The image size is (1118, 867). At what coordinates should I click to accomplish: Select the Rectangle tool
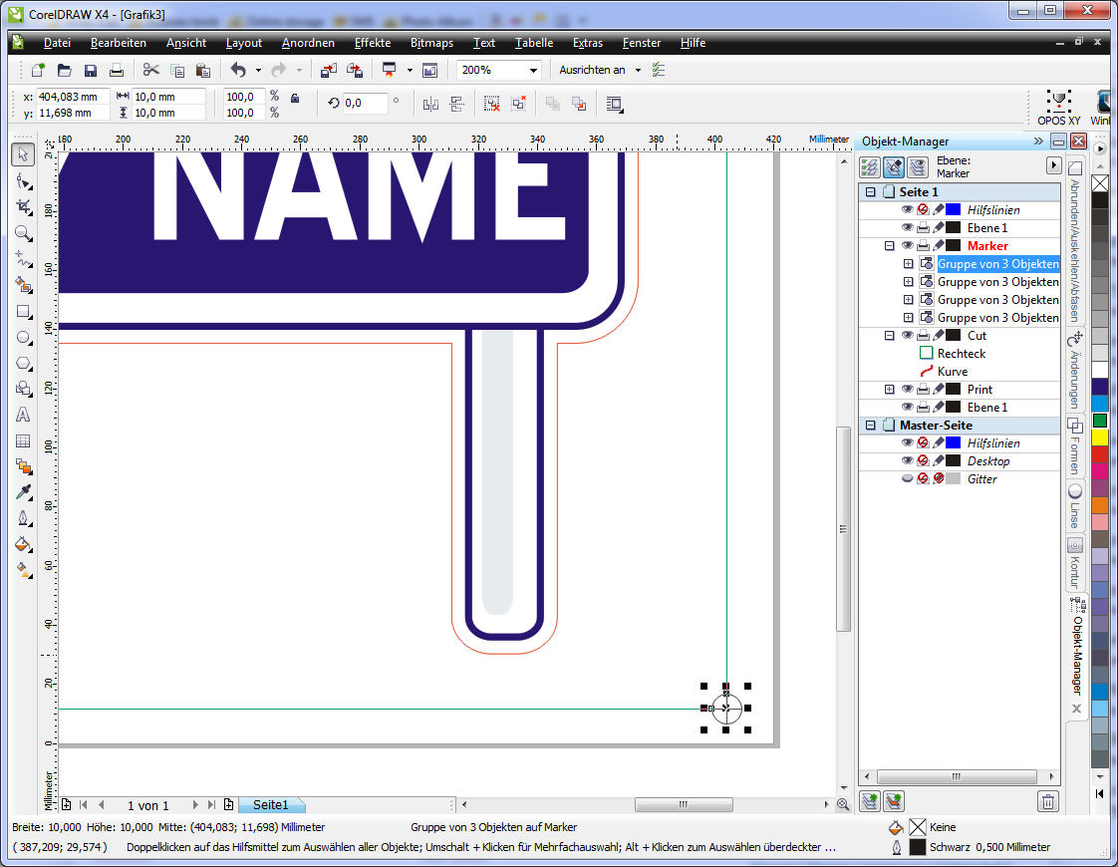tap(23, 311)
